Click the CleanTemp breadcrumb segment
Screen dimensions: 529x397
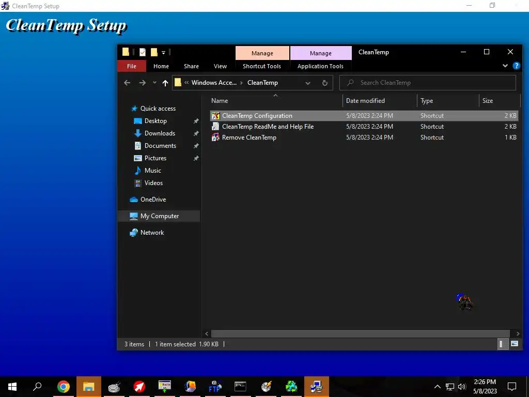click(x=262, y=83)
